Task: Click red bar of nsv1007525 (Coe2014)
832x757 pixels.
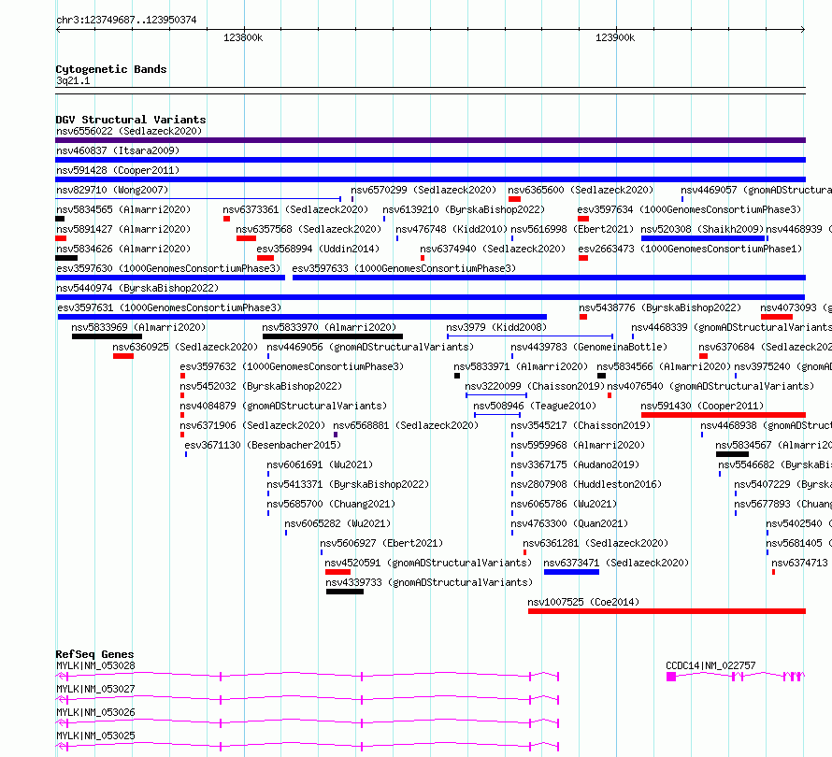Action: click(x=667, y=611)
